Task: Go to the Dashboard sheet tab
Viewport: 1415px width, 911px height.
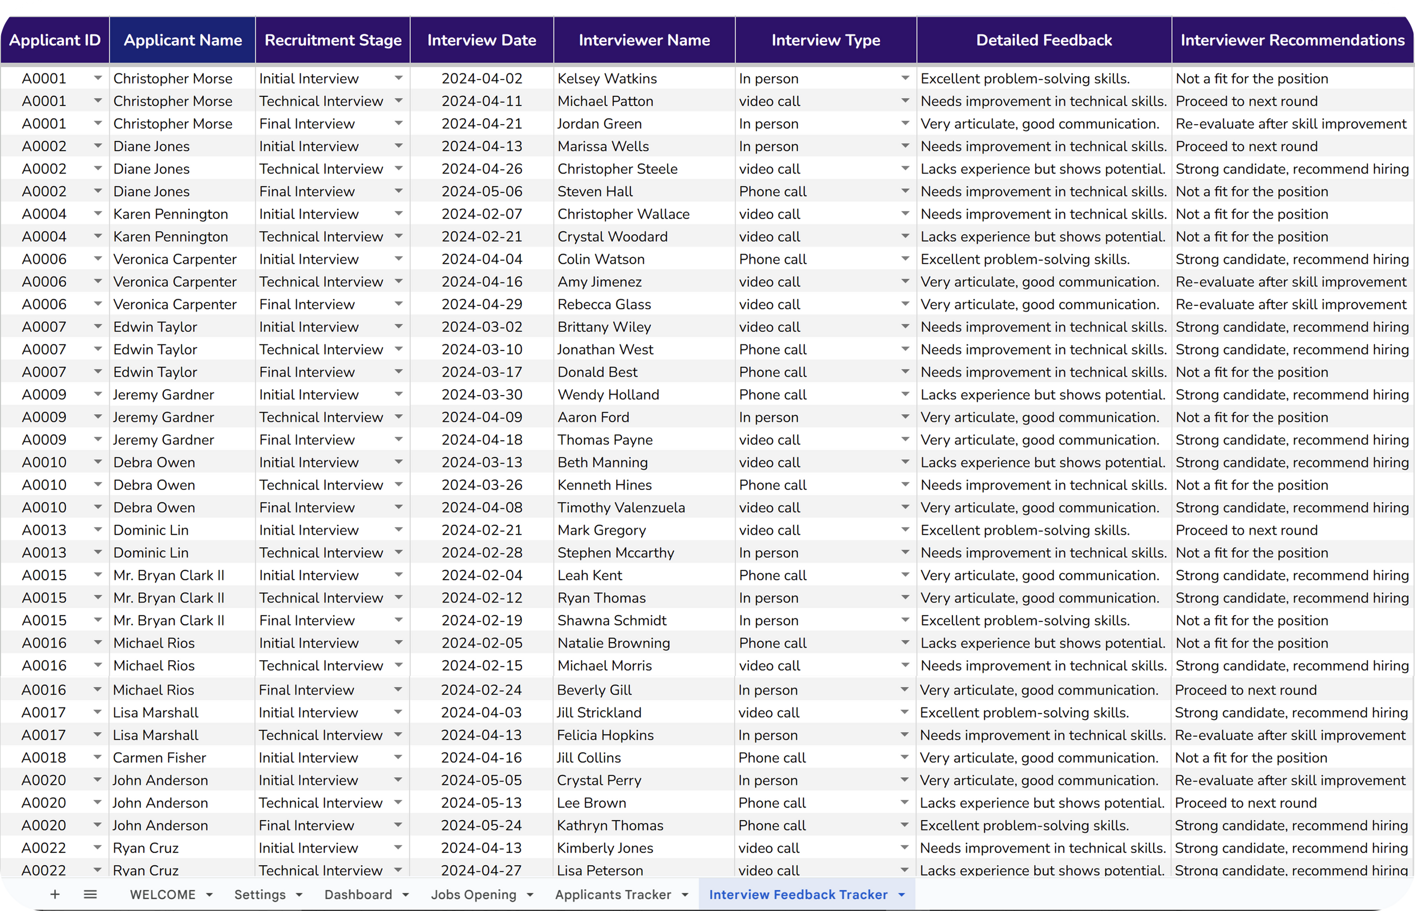Action: click(358, 895)
